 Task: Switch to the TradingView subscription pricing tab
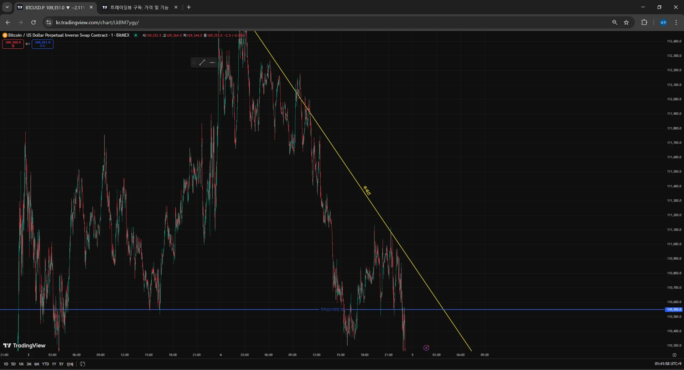click(139, 7)
